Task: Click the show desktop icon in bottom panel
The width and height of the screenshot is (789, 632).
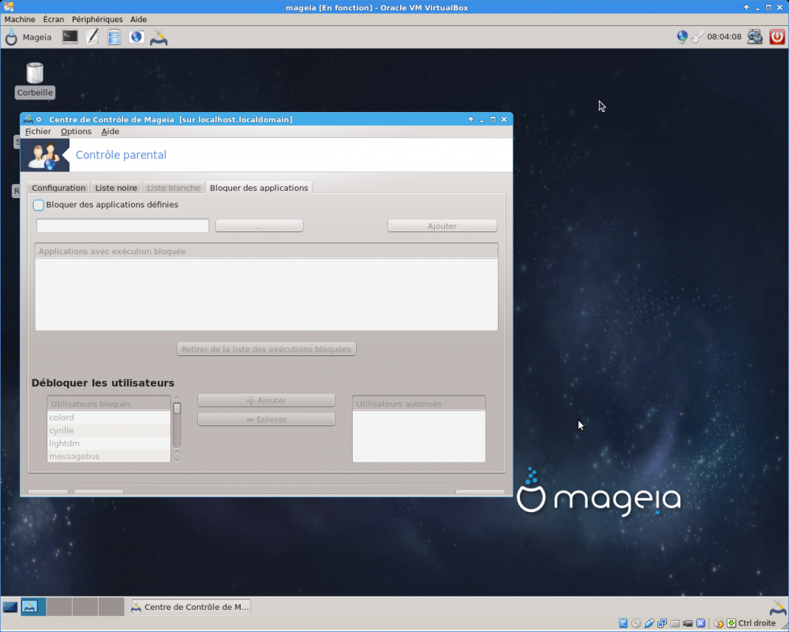Action: click(x=10, y=607)
